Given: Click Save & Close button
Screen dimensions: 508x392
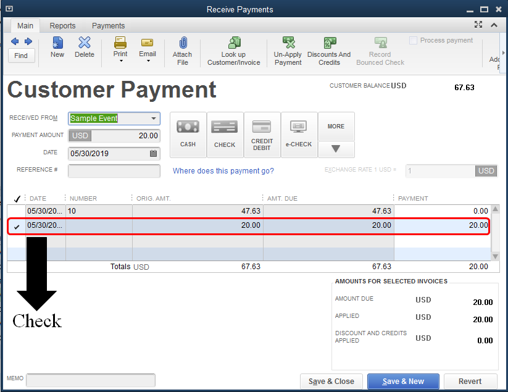Looking at the screenshot, I should (331, 382).
